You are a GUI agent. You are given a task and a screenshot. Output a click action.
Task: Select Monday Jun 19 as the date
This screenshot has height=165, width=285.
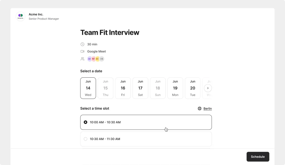coord(175,88)
